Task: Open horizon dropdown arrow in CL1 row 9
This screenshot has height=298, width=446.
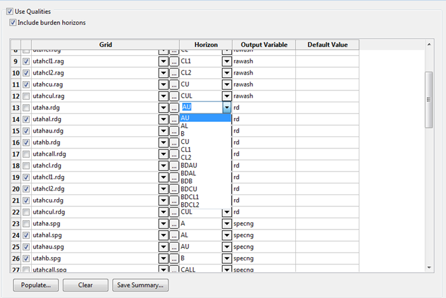Action: pyautogui.click(x=227, y=61)
